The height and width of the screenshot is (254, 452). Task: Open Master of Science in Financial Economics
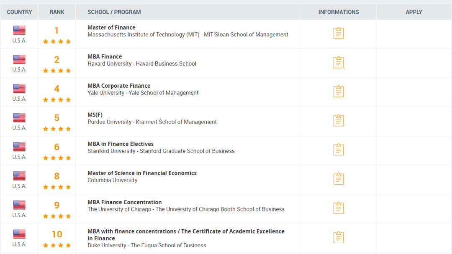tap(142, 173)
